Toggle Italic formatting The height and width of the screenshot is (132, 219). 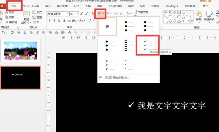point(54,20)
